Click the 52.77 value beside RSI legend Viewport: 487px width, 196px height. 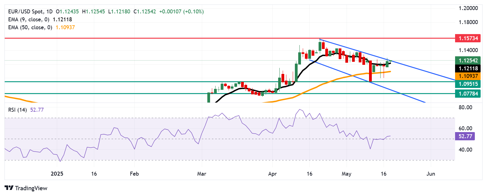(37, 110)
